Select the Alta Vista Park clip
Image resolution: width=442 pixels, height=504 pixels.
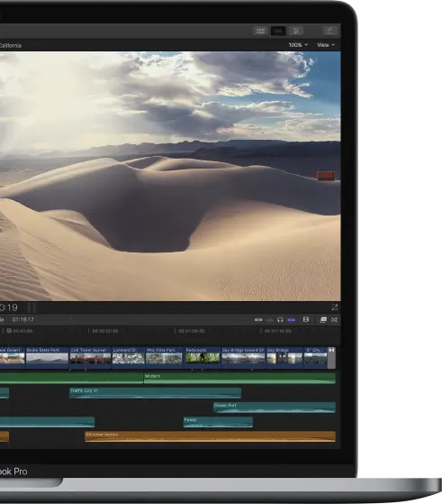(164, 358)
